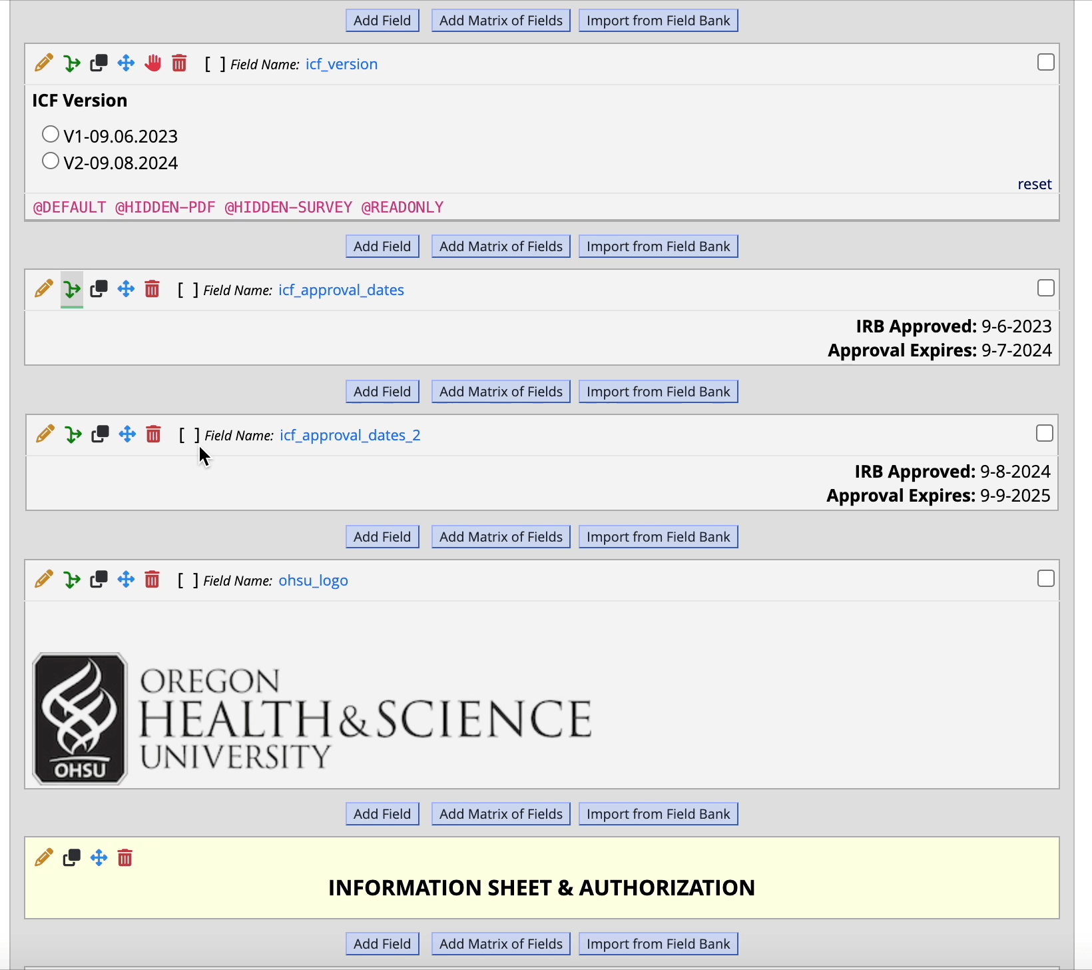Click Add Matrix of Fields below Information Sheet header
Viewport: 1092px width, 970px height.
coord(501,944)
